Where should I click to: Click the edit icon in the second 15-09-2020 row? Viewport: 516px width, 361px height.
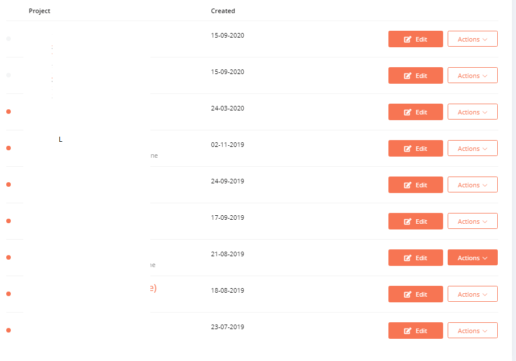point(407,76)
